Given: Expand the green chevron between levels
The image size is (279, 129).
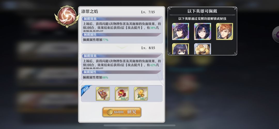Looking at the screenshot, I should [122, 47].
